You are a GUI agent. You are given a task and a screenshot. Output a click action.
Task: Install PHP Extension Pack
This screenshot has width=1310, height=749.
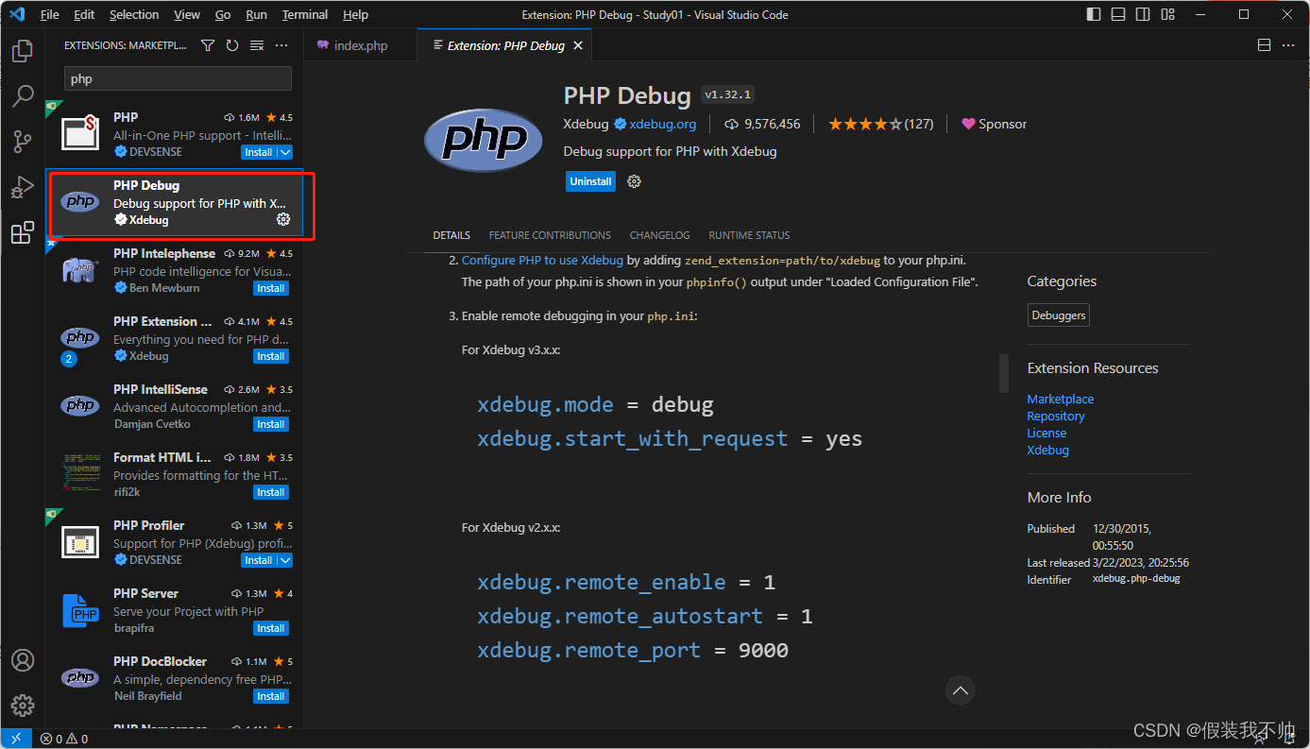point(271,356)
